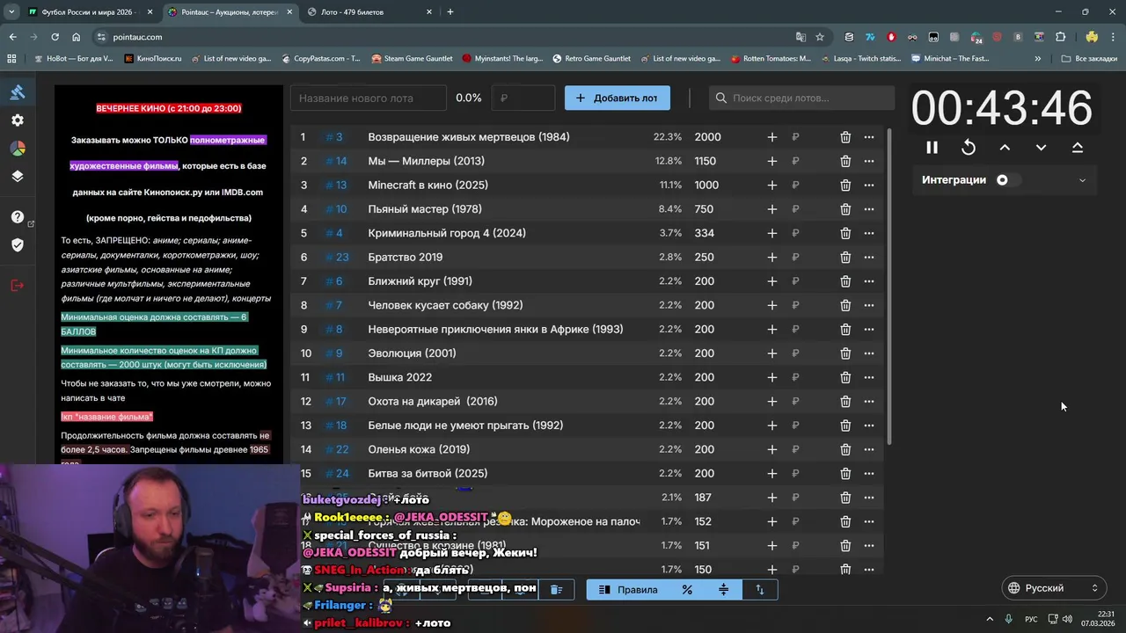
Task: Switch to the Футбол России и мира tab
Action: 90,12
